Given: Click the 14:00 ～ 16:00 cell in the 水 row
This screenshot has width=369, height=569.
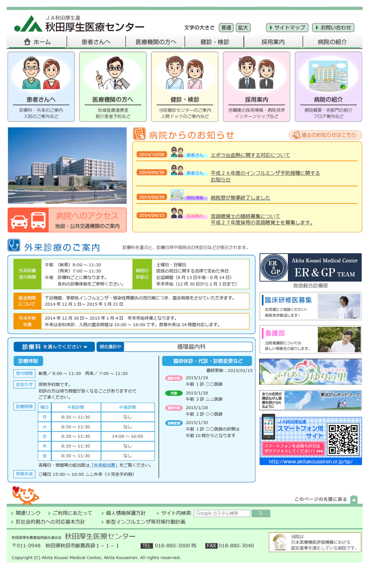Looking at the screenshot, I should point(127,436).
